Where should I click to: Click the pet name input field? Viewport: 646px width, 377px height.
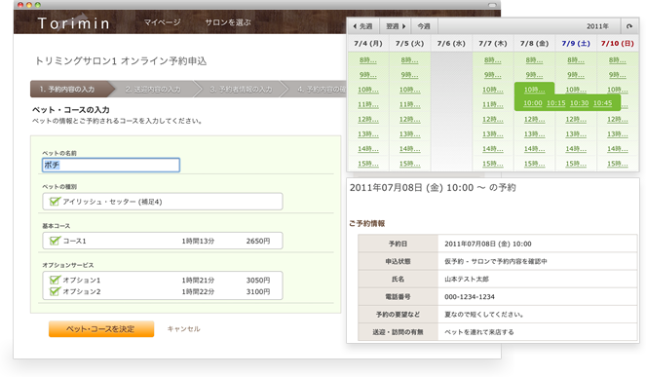[x=111, y=165]
